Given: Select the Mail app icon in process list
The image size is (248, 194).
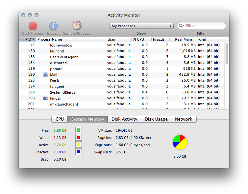Looking at the screenshot, I should [45, 75].
